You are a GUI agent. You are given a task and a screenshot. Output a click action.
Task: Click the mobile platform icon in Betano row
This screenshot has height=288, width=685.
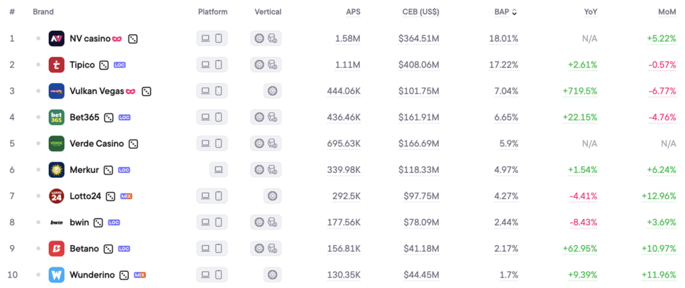click(219, 249)
